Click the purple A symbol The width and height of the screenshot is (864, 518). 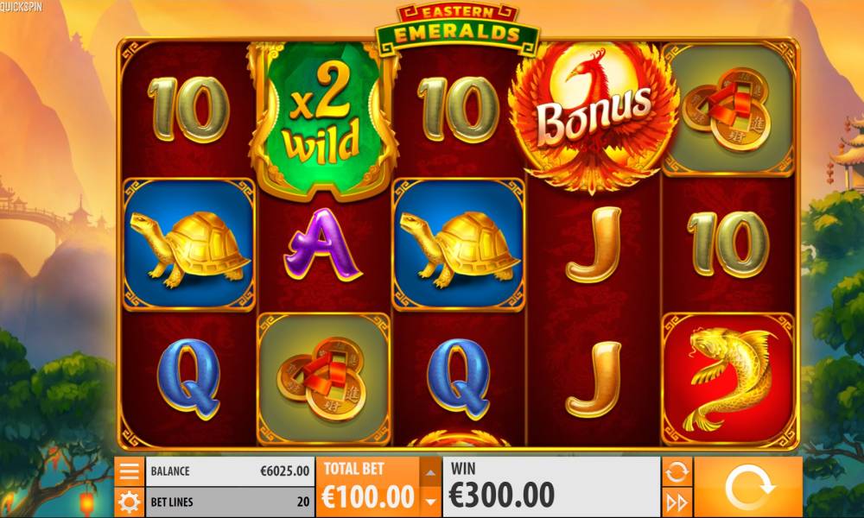322,244
